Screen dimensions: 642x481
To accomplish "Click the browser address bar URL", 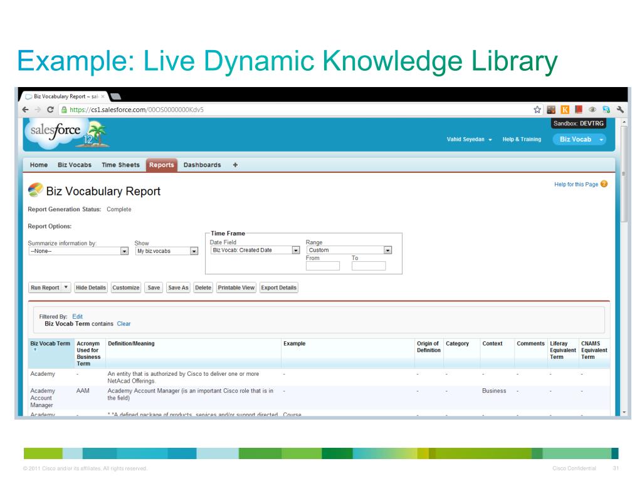I will click(x=137, y=110).
